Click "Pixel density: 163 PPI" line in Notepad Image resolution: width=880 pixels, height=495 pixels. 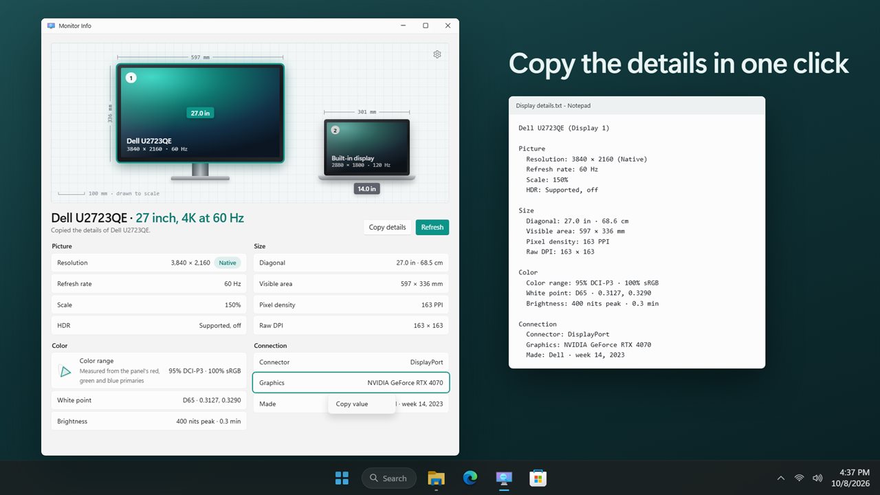click(568, 241)
